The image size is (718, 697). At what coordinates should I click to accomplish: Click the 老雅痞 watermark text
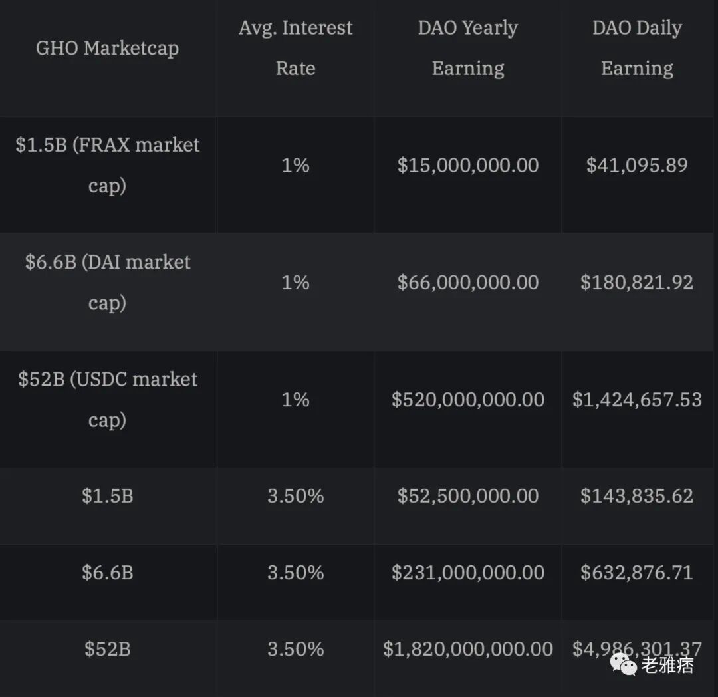click(667, 665)
